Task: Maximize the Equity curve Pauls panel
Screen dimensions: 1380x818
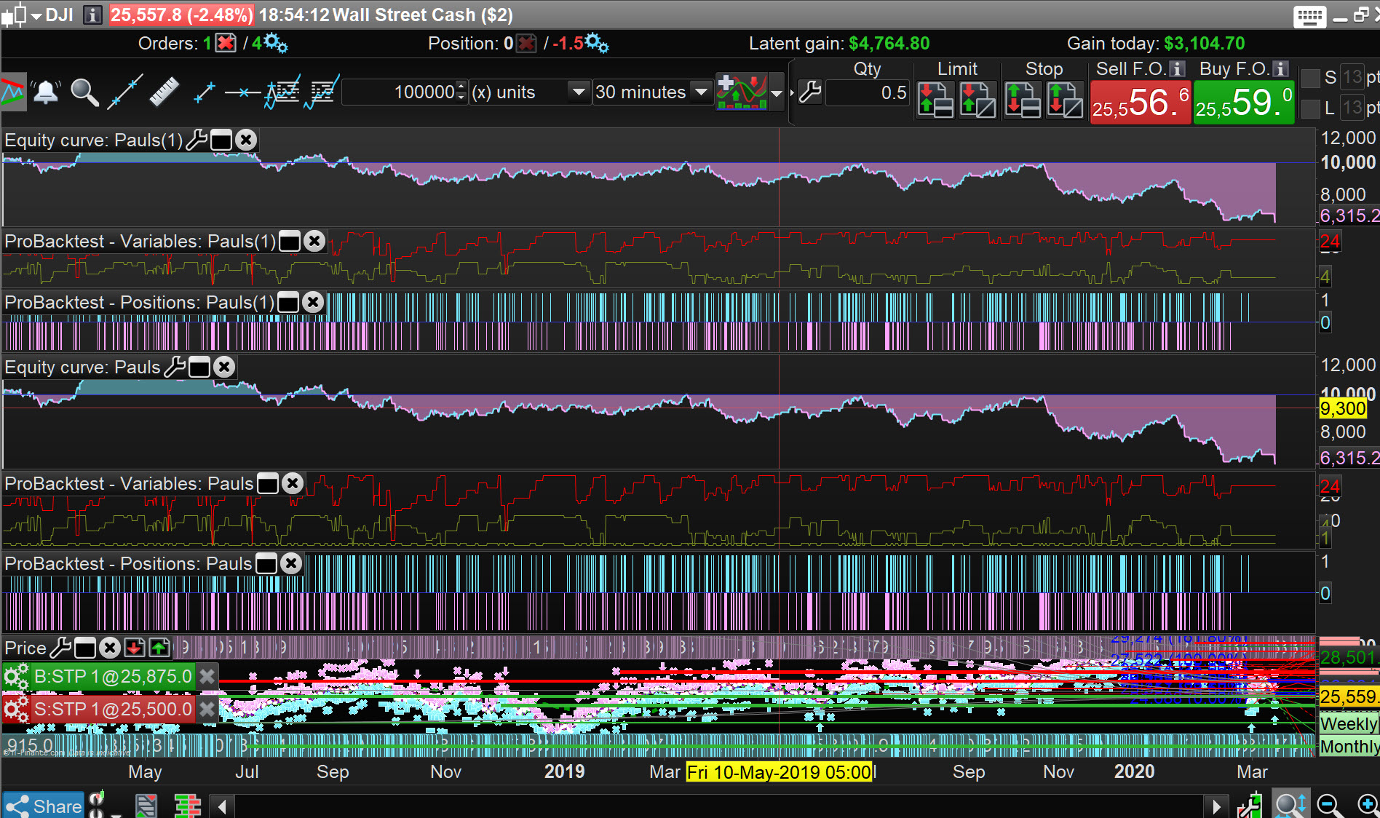Action: tap(199, 368)
